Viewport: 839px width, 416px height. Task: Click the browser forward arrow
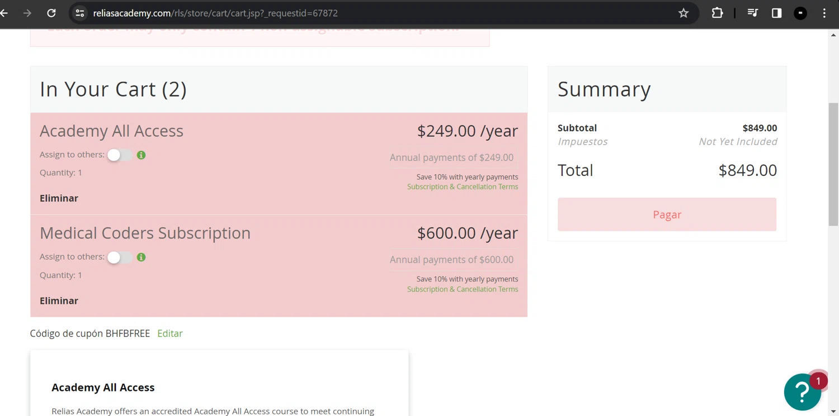point(27,13)
